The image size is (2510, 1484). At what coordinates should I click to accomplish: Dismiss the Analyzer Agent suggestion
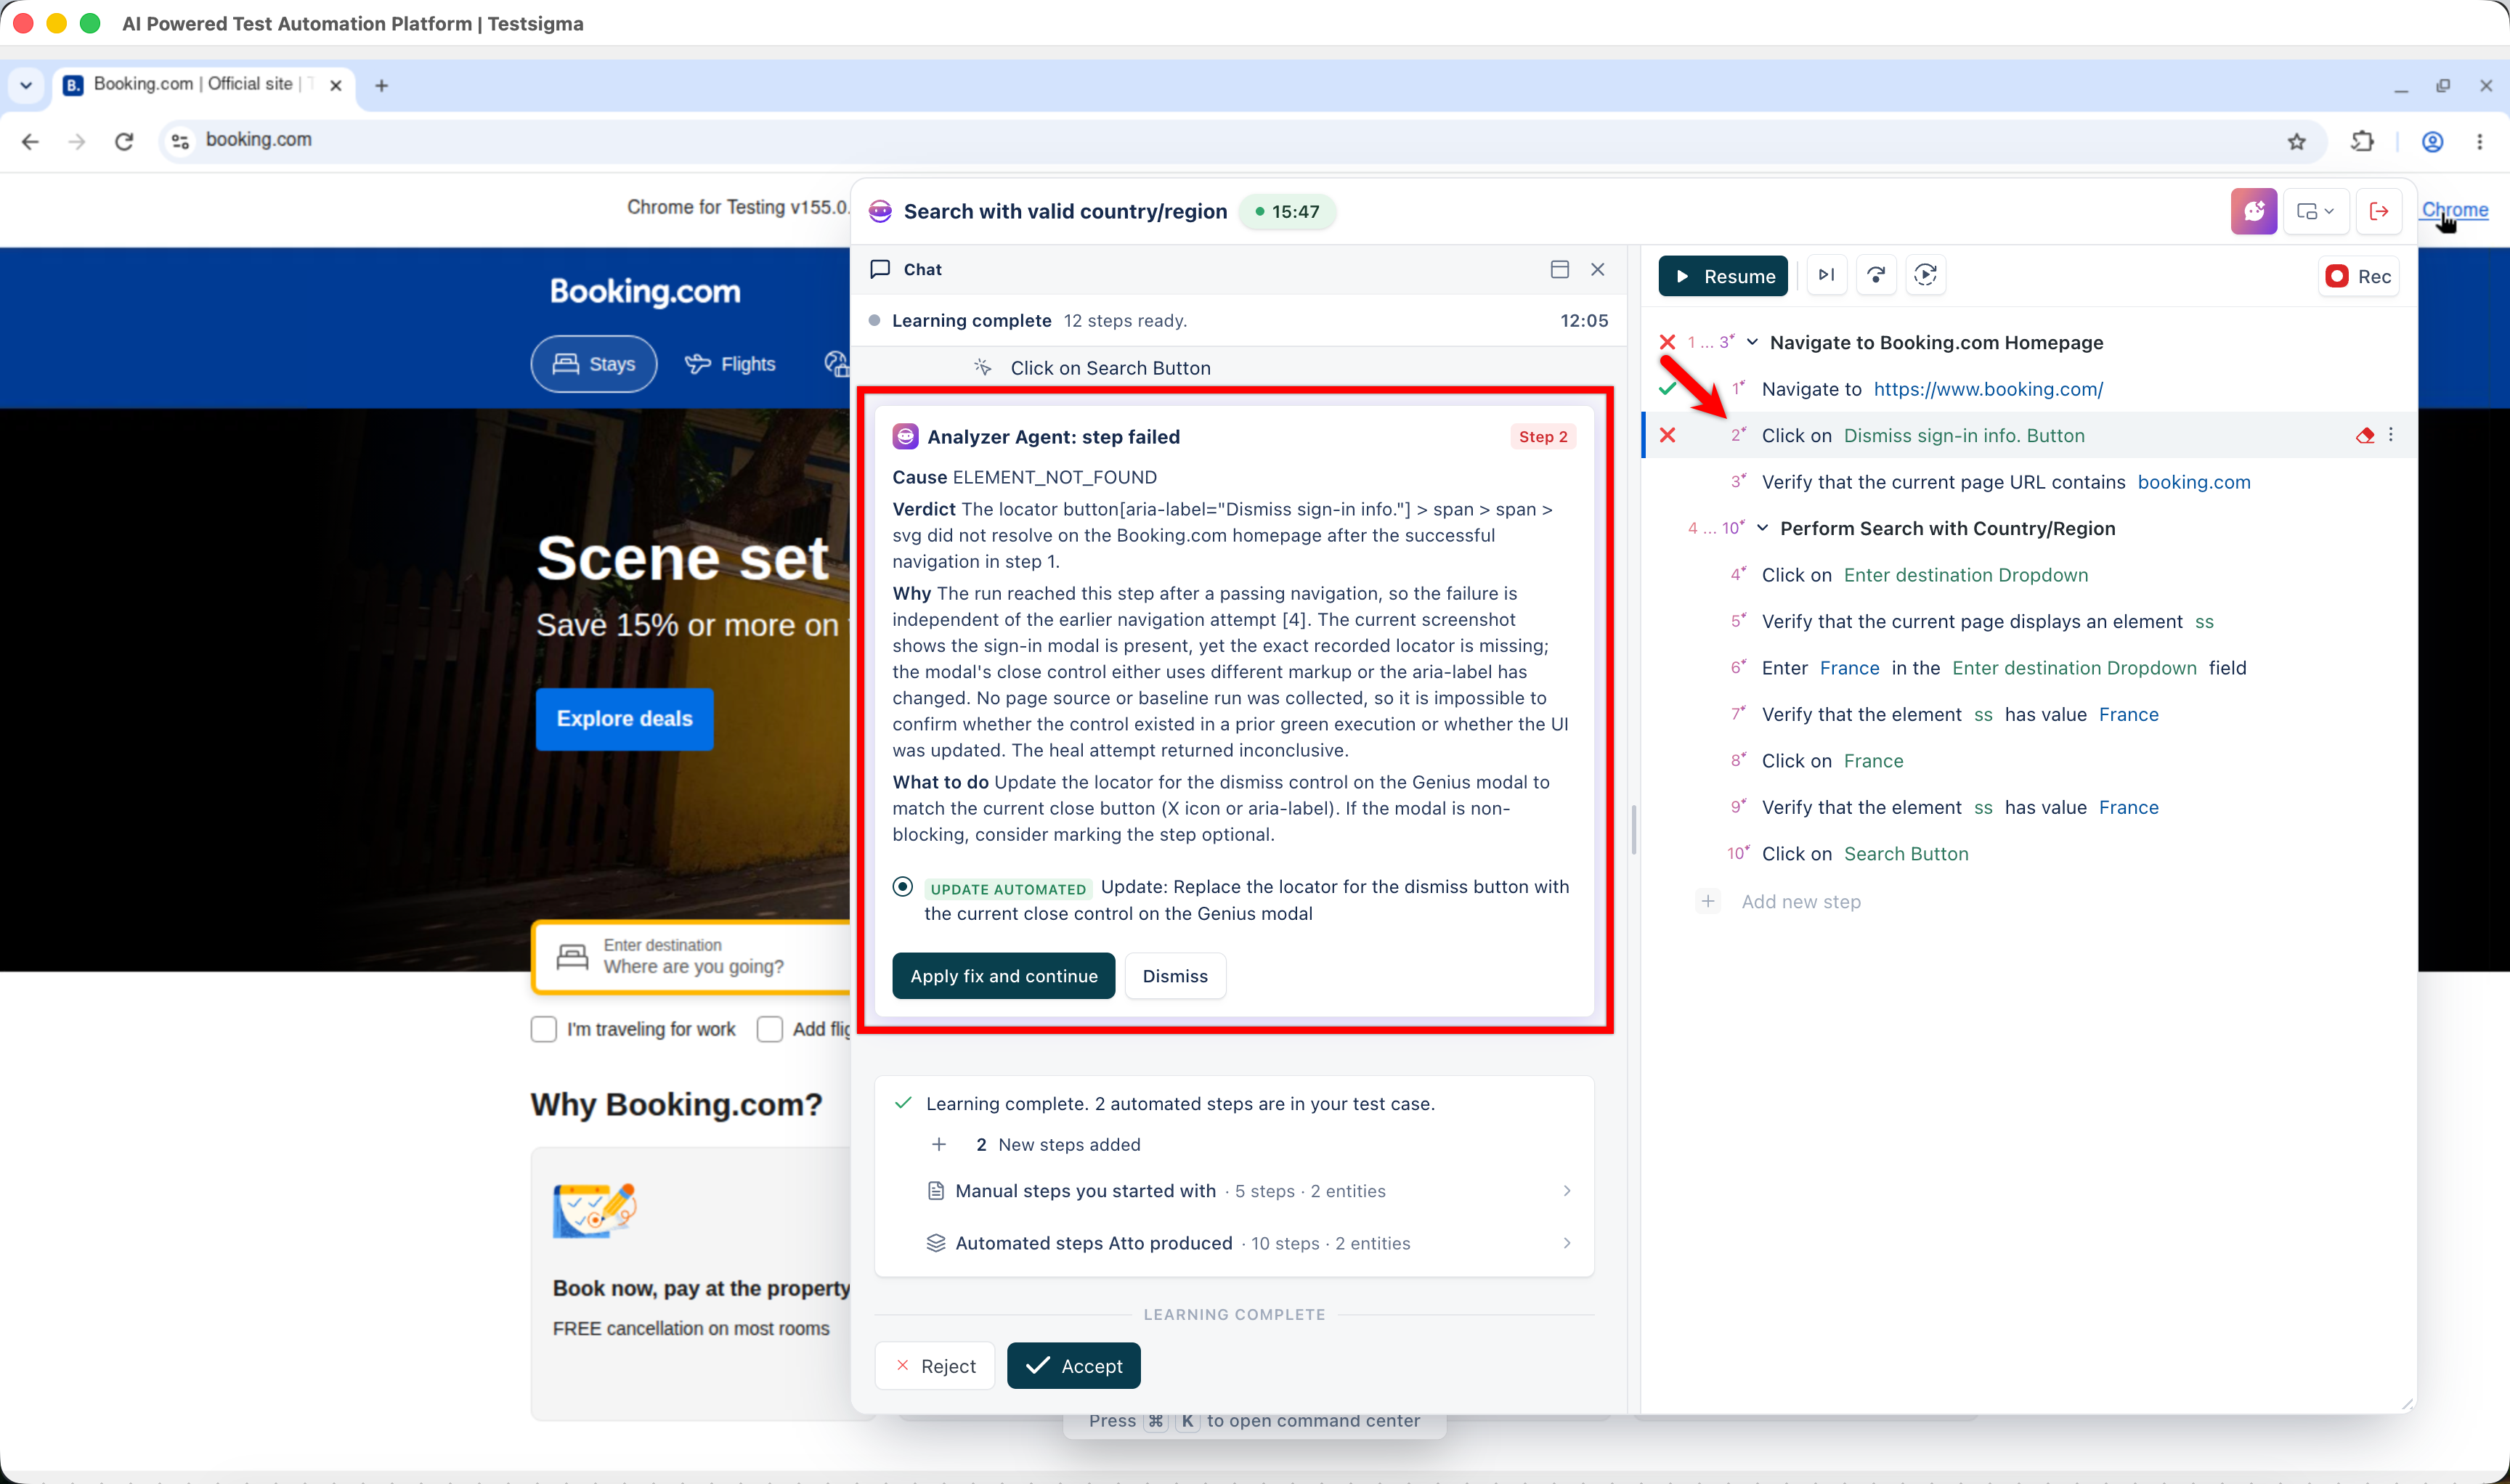click(x=1175, y=976)
